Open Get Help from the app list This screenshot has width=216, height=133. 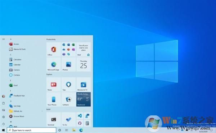point(26,106)
